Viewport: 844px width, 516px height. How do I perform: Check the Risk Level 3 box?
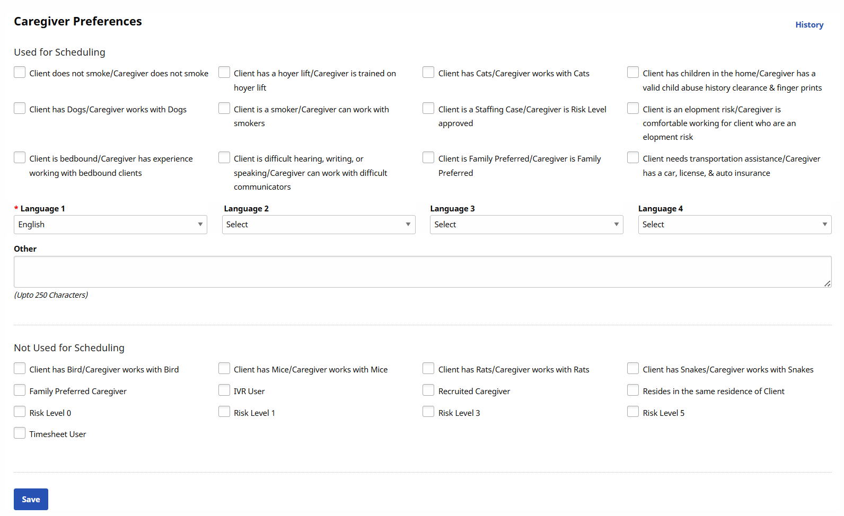[x=428, y=412]
